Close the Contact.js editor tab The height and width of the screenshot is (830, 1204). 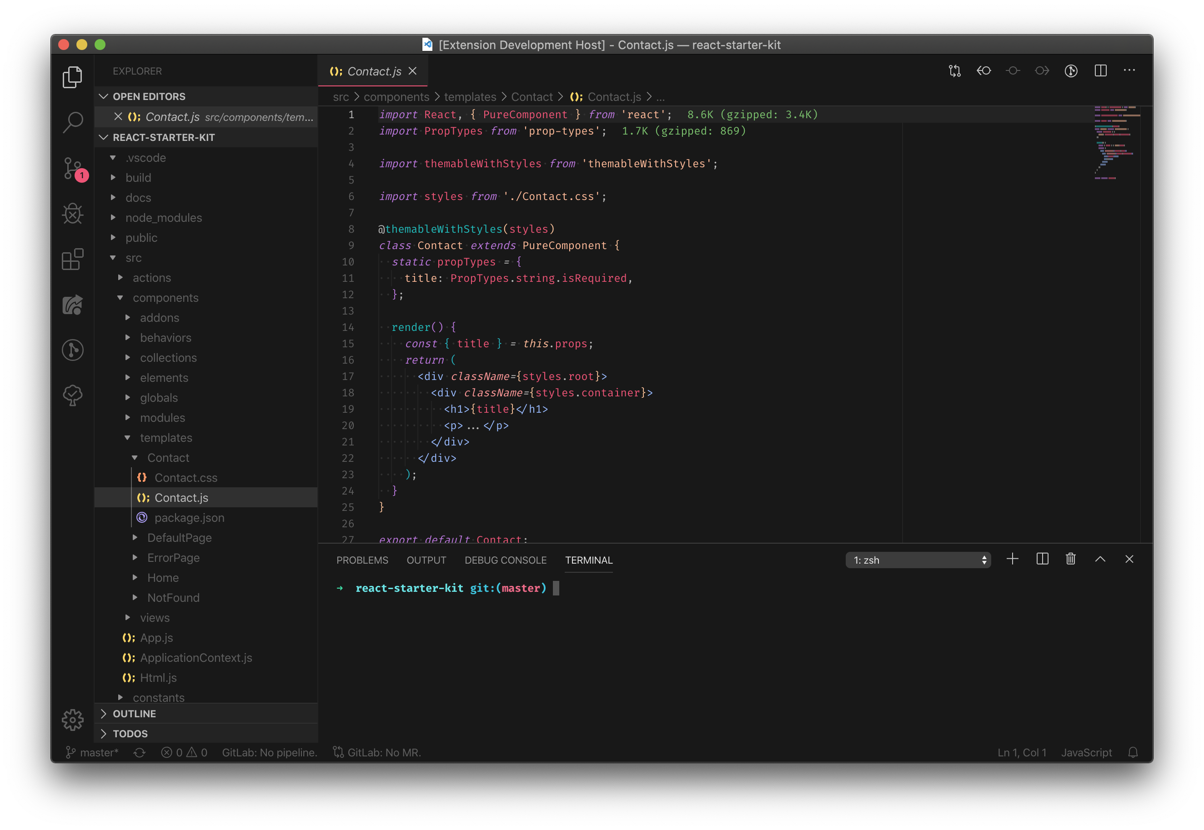pyautogui.click(x=412, y=71)
